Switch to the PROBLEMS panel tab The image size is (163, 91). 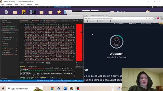(38, 63)
